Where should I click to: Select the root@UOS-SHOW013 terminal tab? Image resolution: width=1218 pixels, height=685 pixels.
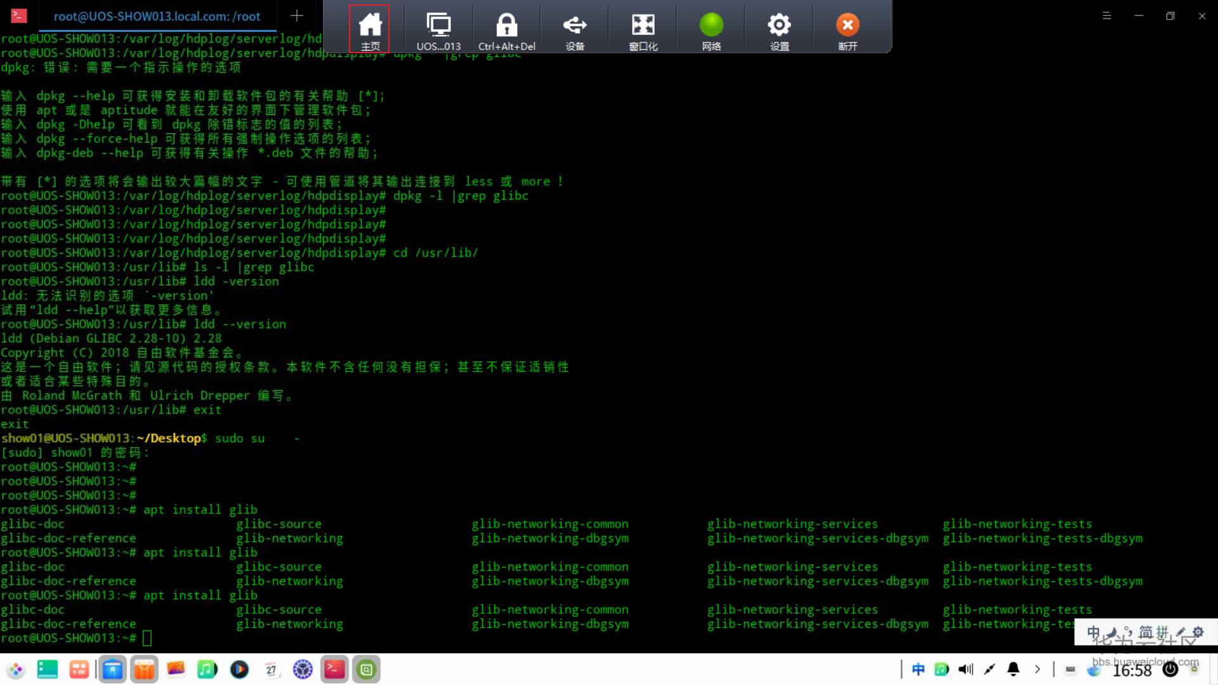pyautogui.click(x=157, y=16)
